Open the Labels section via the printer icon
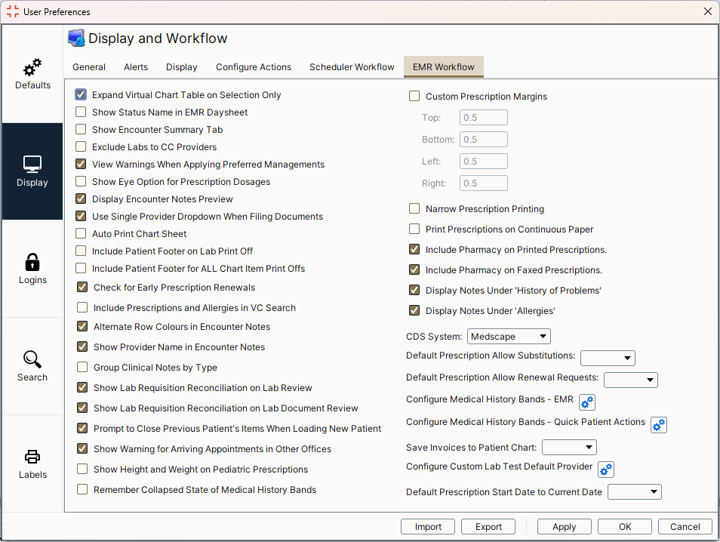Viewport: 720px width, 542px height. click(32, 457)
